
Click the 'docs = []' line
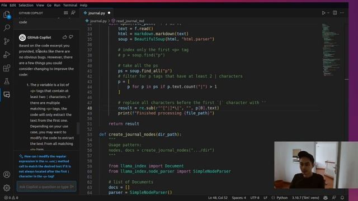click(119, 188)
